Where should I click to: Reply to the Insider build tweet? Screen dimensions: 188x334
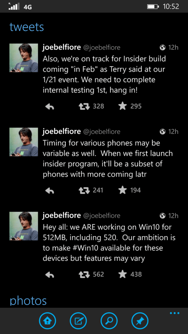coord(50,106)
